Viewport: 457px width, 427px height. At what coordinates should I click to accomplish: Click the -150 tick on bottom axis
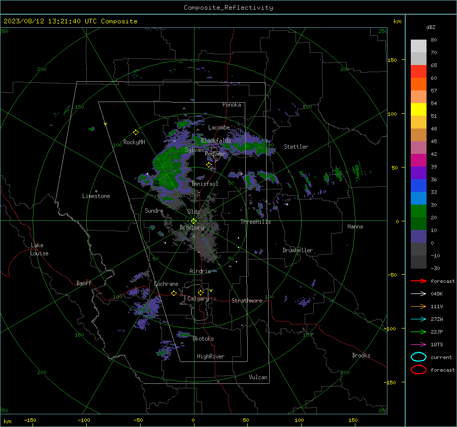(30, 420)
